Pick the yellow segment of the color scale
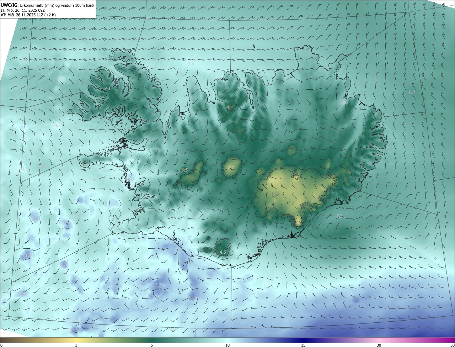 click(x=76, y=340)
